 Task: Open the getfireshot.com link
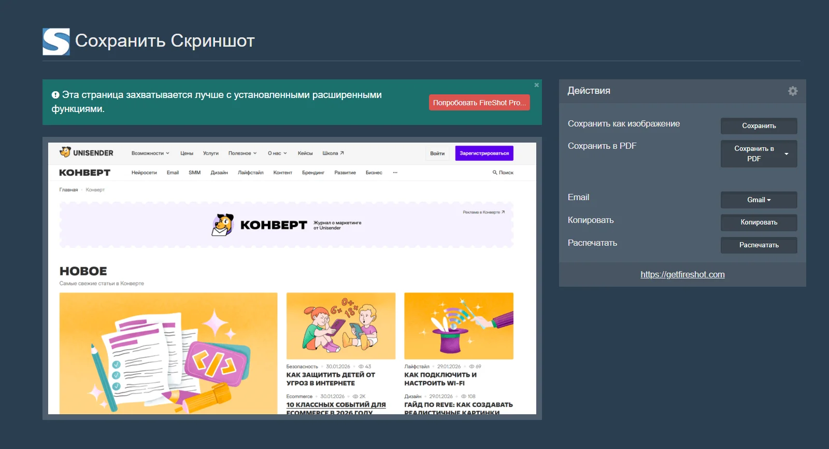pyautogui.click(x=682, y=275)
